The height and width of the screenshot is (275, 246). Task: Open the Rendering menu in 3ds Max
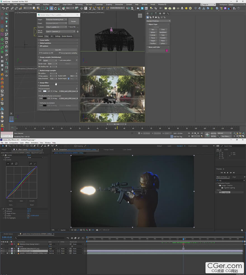coord(79,4)
